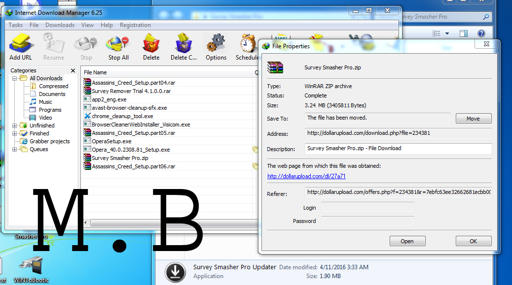Expand the Queues tree node

(14, 149)
